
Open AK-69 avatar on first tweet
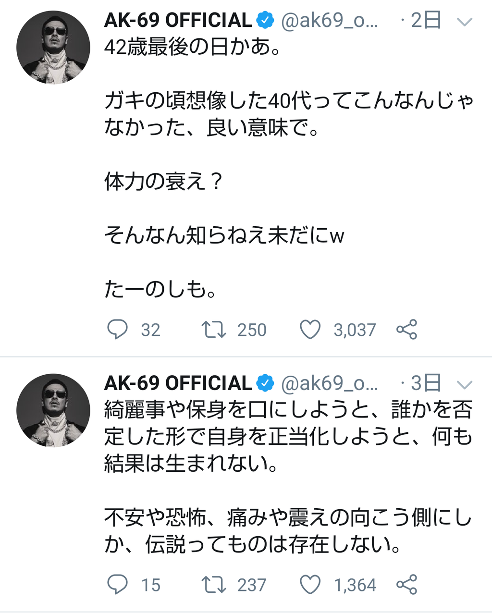tap(53, 47)
